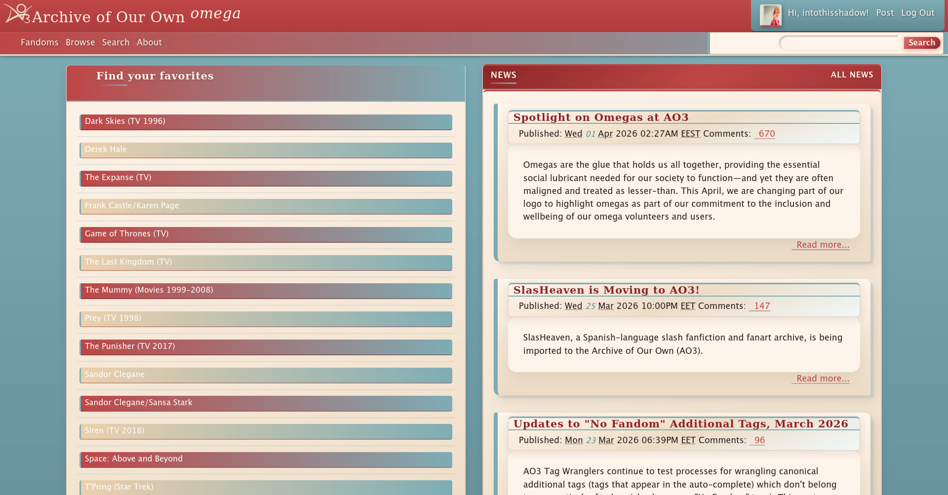The height and width of the screenshot is (495, 948).
Task: Open the About page
Action: [149, 42]
